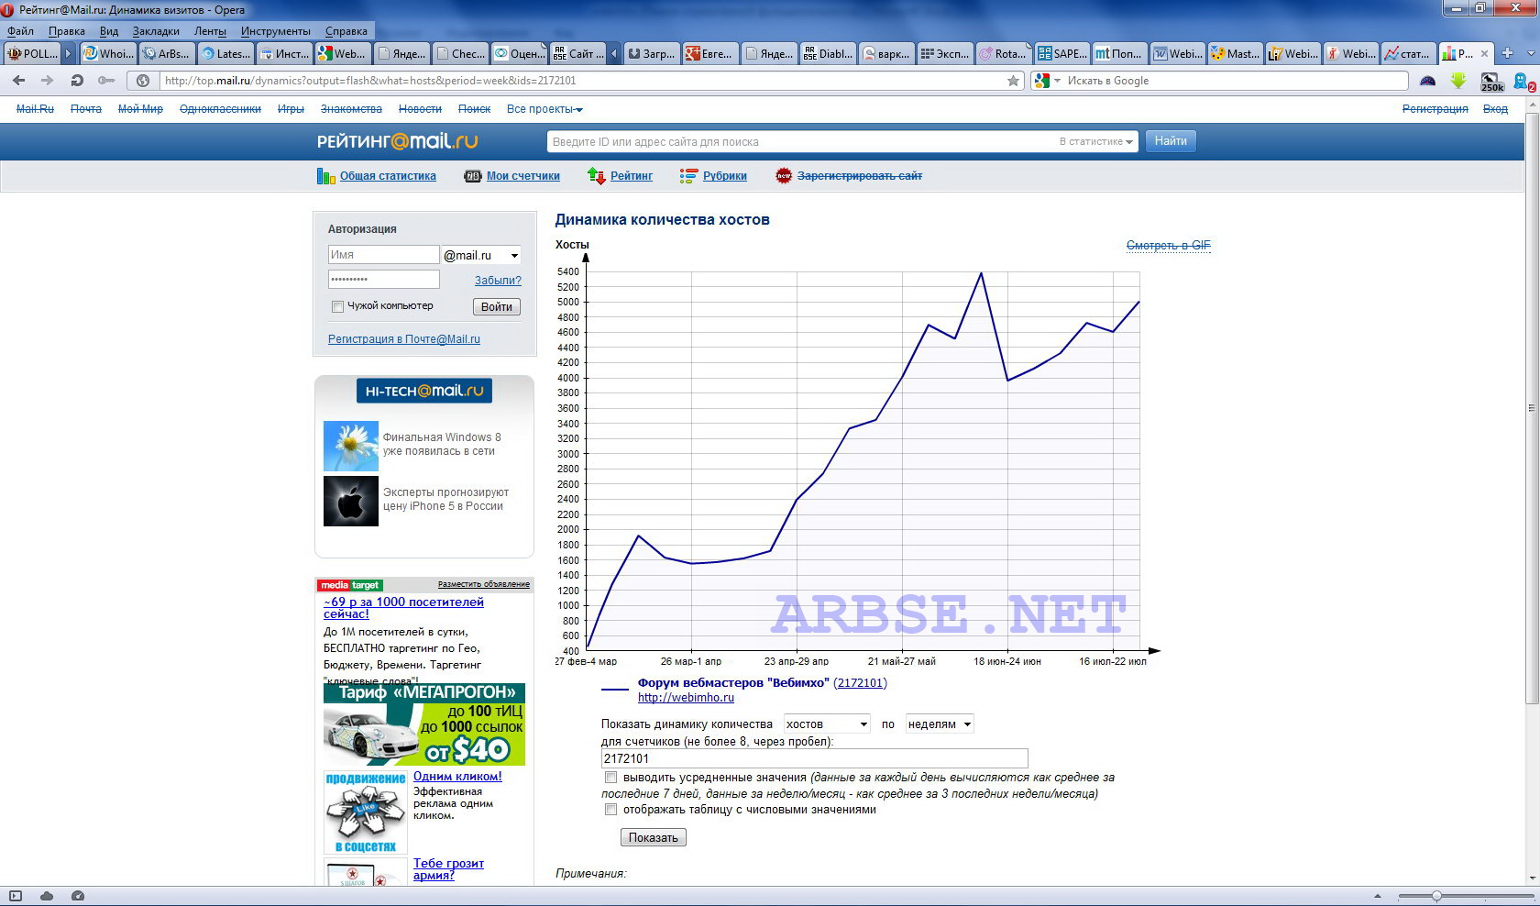Open the 250k extension icon
This screenshot has width=1540, height=906.
pos(1491,82)
